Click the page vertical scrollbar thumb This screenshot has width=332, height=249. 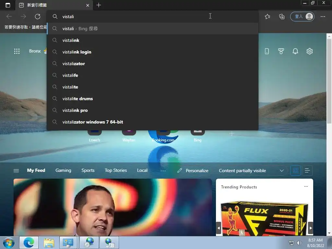[x=329, y=81]
